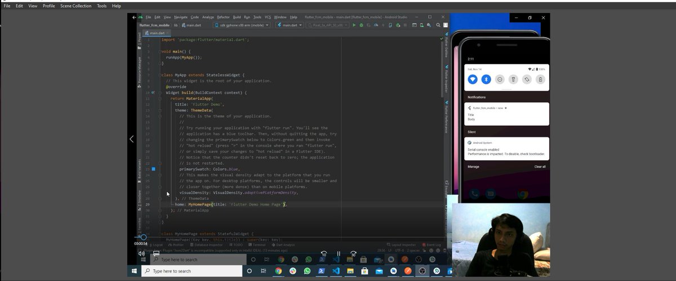This screenshot has width=676, height=281.
Task: Click Manage in emulator notification shade
Action: coord(473,166)
